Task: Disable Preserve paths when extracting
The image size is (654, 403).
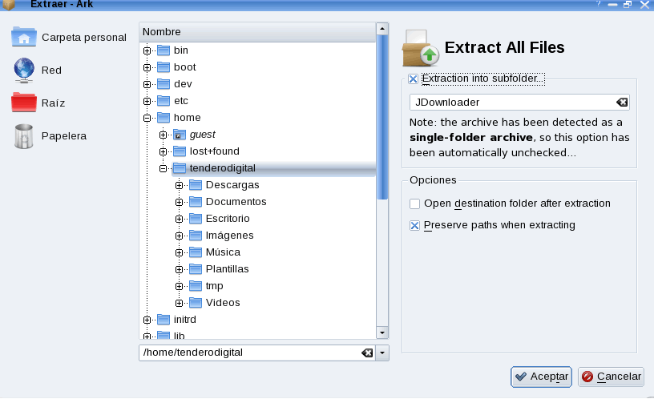Action: pyautogui.click(x=414, y=225)
